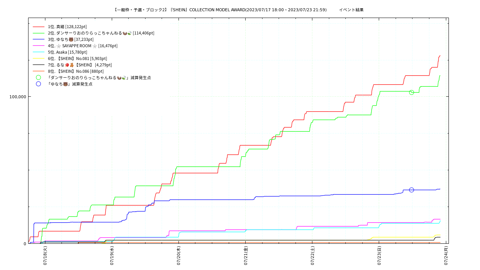The height and width of the screenshot is (270, 480).
Task: Click legend entry 6位 【SHEIN】No.081
Action: 77,58
